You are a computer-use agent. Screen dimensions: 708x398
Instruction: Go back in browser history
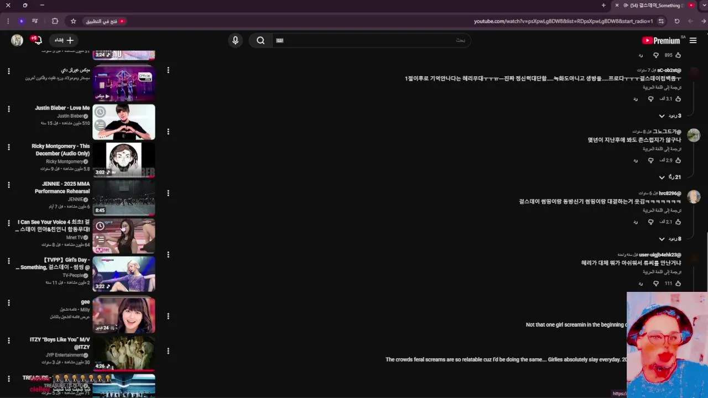[x=704, y=21]
